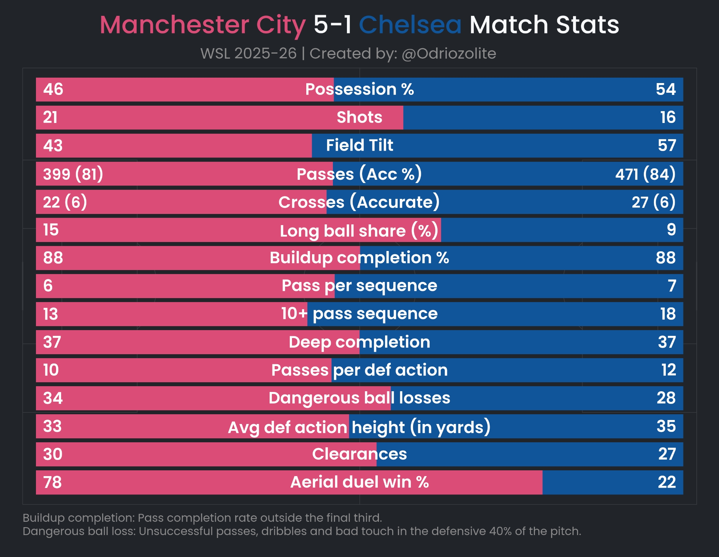Select the "Deep completion" stat label
719x557 pixels.
coord(359,342)
